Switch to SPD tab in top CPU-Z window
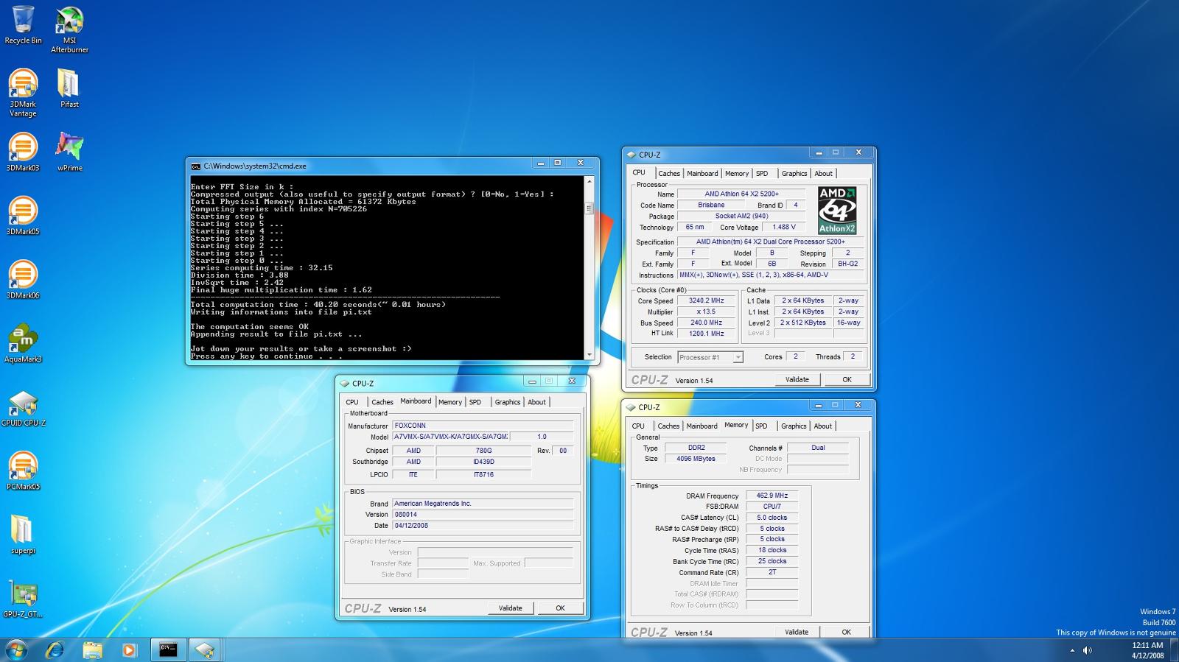 pyautogui.click(x=762, y=174)
